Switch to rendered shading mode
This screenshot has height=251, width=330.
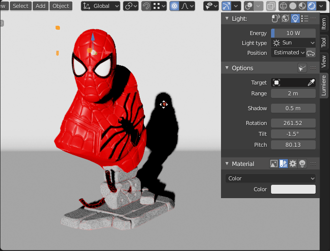[312, 6]
